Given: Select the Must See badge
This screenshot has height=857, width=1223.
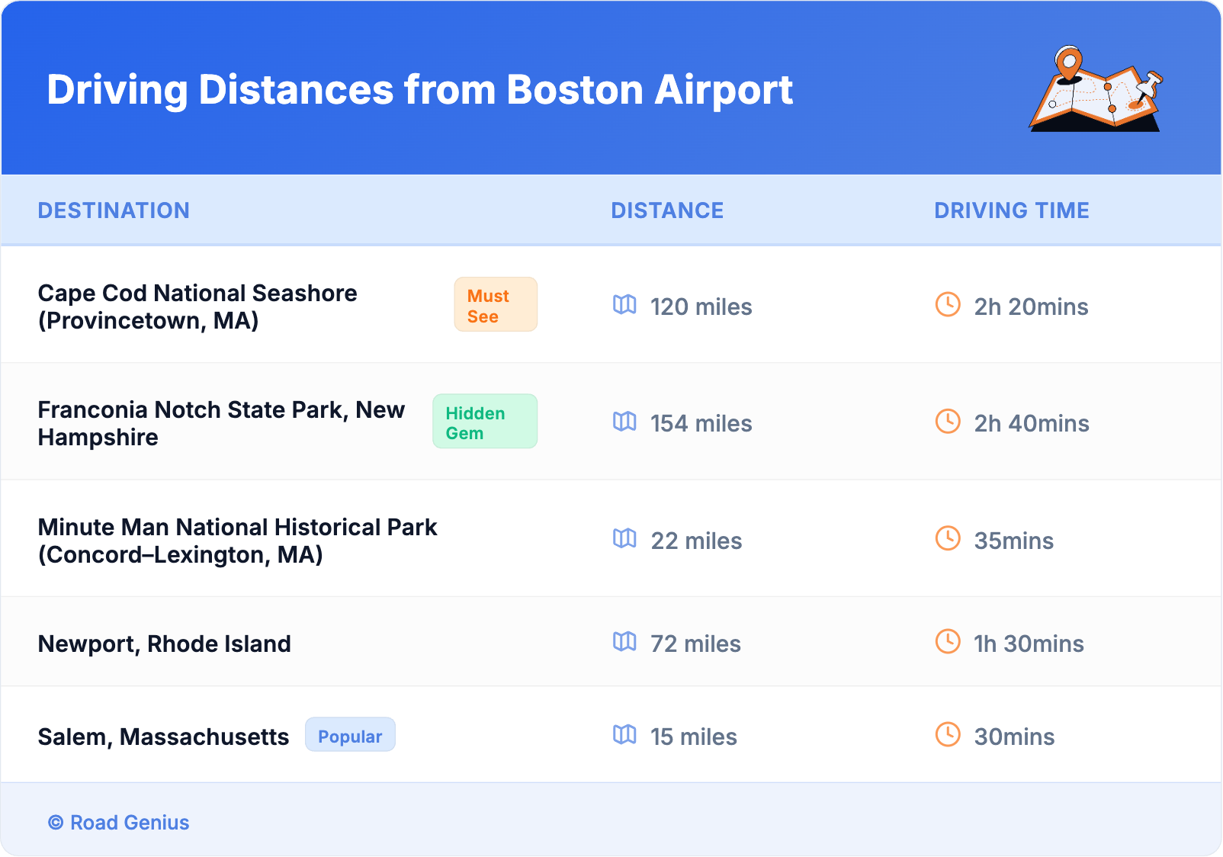Looking at the screenshot, I should pyautogui.click(x=496, y=305).
